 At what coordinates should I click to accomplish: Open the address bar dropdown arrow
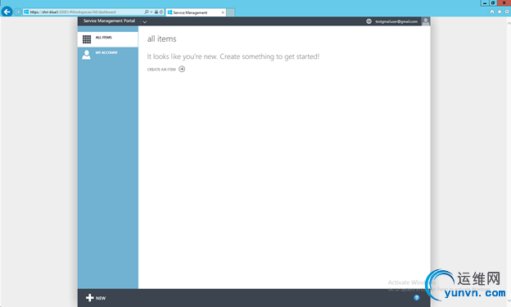151,12
